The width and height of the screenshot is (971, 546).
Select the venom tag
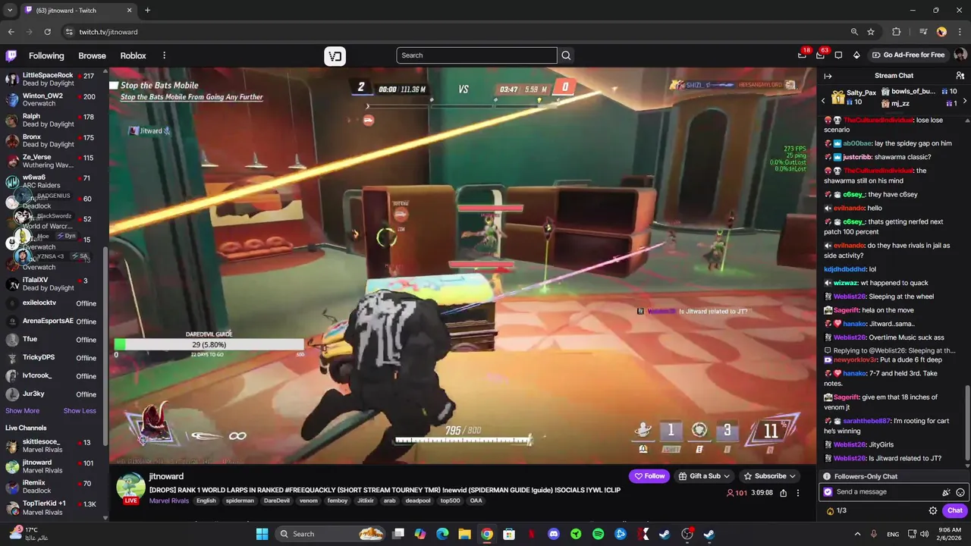[x=308, y=500]
